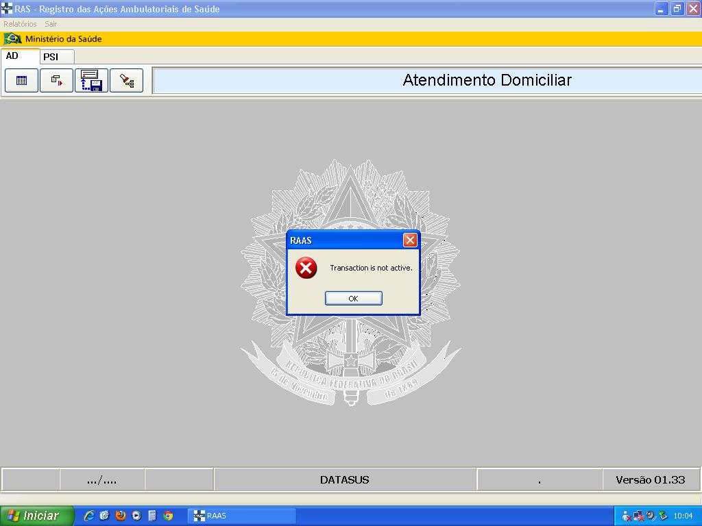Click the floppy disk export toolbar icon
This screenshot has width=702, height=526.
click(91, 81)
